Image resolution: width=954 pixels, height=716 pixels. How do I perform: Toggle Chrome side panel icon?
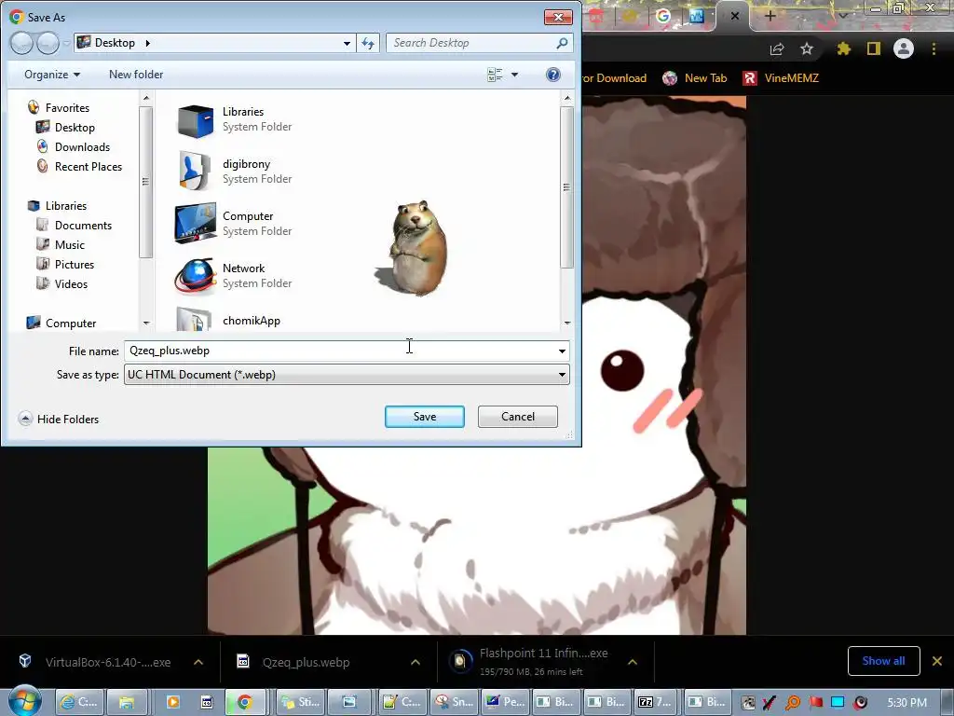click(x=874, y=48)
